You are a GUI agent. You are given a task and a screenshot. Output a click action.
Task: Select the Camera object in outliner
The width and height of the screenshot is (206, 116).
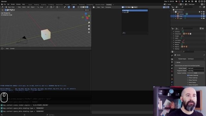pos(182,14)
